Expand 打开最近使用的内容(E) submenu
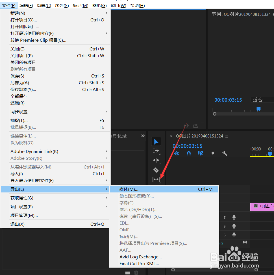 [55, 33]
